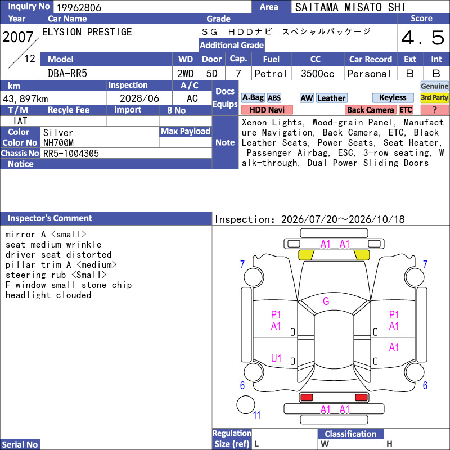
Task: Click the Additional Grade label
Action: [232, 45]
